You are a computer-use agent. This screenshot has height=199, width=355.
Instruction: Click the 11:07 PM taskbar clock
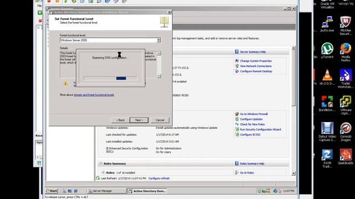coord(288,191)
